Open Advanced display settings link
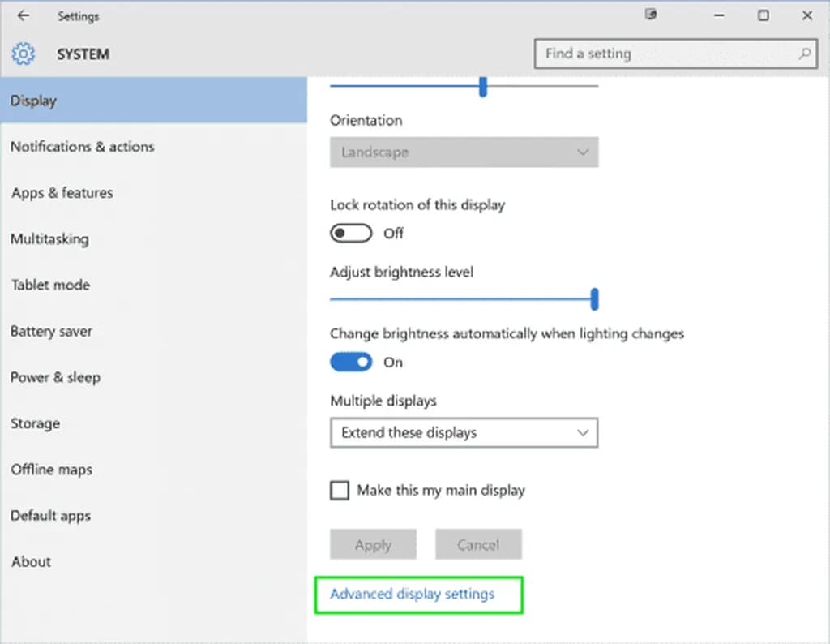Viewport: 830px width, 644px height. [x=412, y=595]
